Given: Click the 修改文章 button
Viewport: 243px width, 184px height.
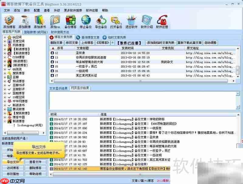Looking at the screenshot, I should (x=72, y=43).
